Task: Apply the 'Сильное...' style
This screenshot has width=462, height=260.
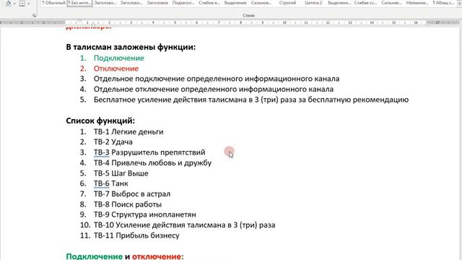Action: coord(261,3)
